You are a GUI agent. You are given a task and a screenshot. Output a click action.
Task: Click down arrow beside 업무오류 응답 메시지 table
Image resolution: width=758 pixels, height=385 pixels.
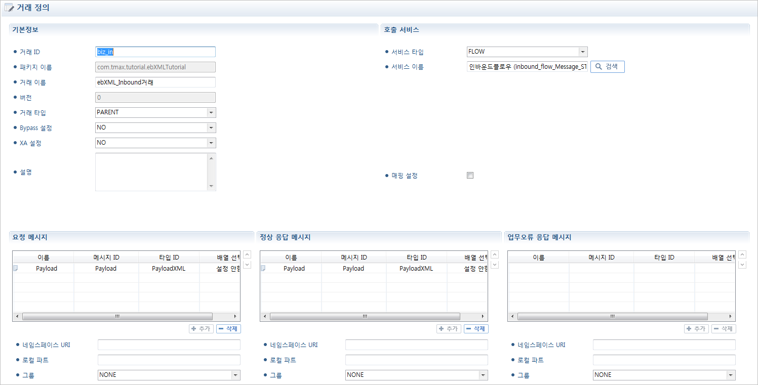[x=742, y=265]
